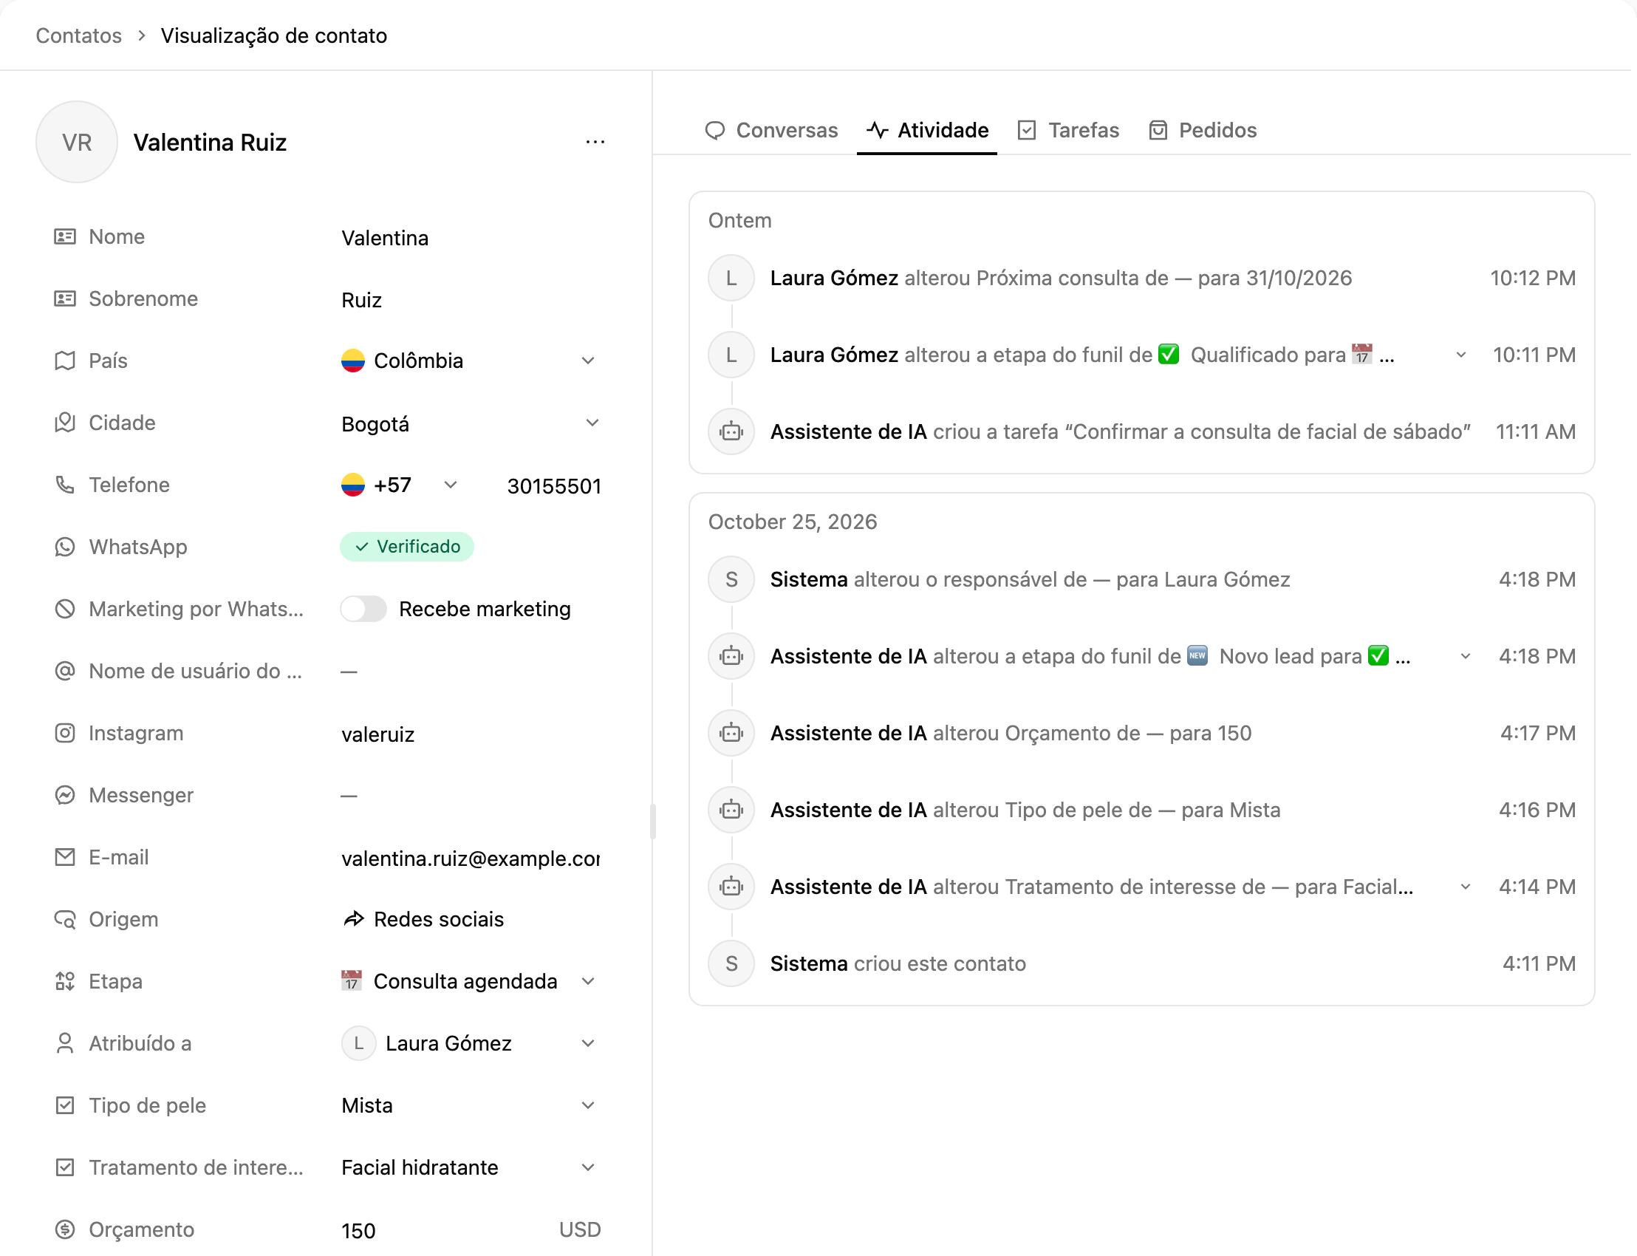
Task: Expand the Novo lead funnel stage change entry
Action: click(1465, 656)
